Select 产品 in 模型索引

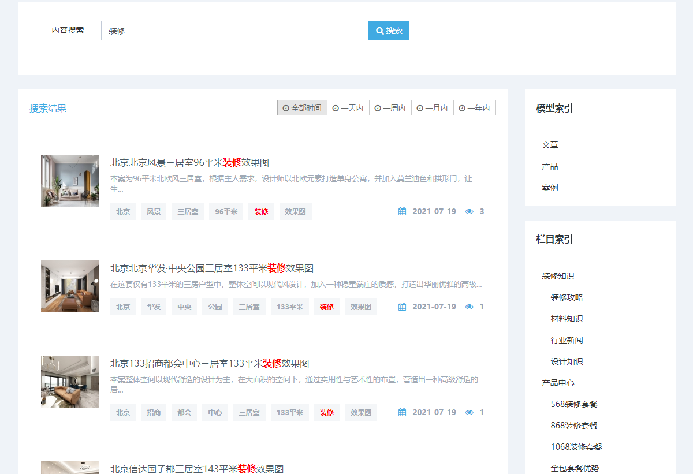[x=550, y=166]
